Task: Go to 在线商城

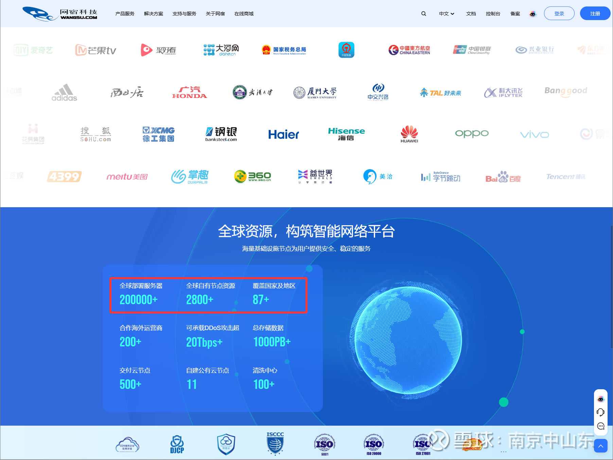Action: pos(244,14)
